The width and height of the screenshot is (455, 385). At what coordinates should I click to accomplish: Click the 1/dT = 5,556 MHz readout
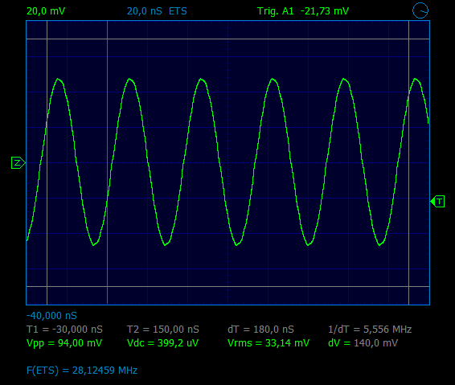pos(370,330)
